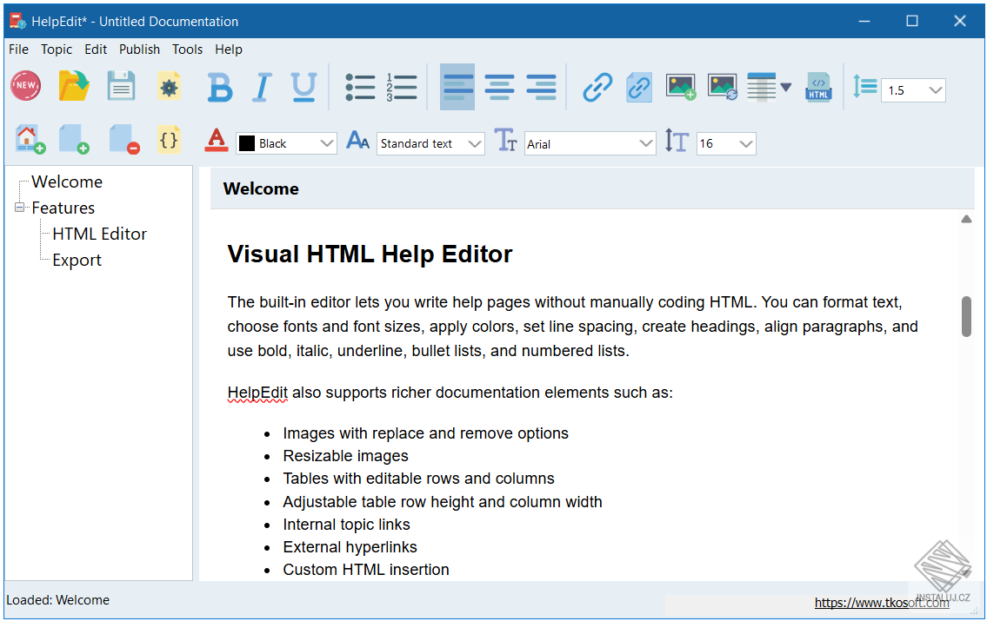Open project settings with the gear page icon
The image size is (987, 621).
coord(169,86)
